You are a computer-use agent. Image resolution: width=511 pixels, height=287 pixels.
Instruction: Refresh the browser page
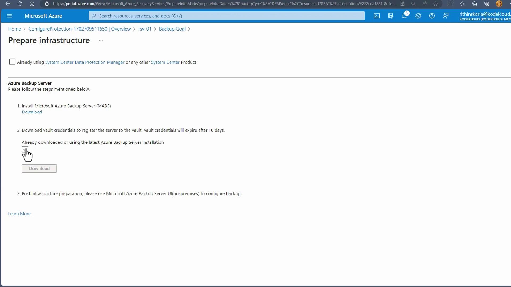[20, 4]
